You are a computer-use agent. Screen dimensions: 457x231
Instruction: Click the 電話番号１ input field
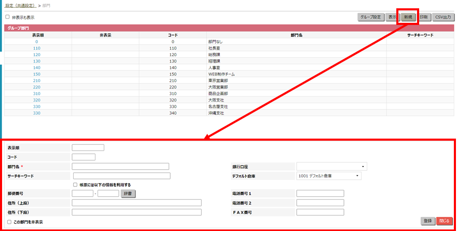click(x=320, y=194)
